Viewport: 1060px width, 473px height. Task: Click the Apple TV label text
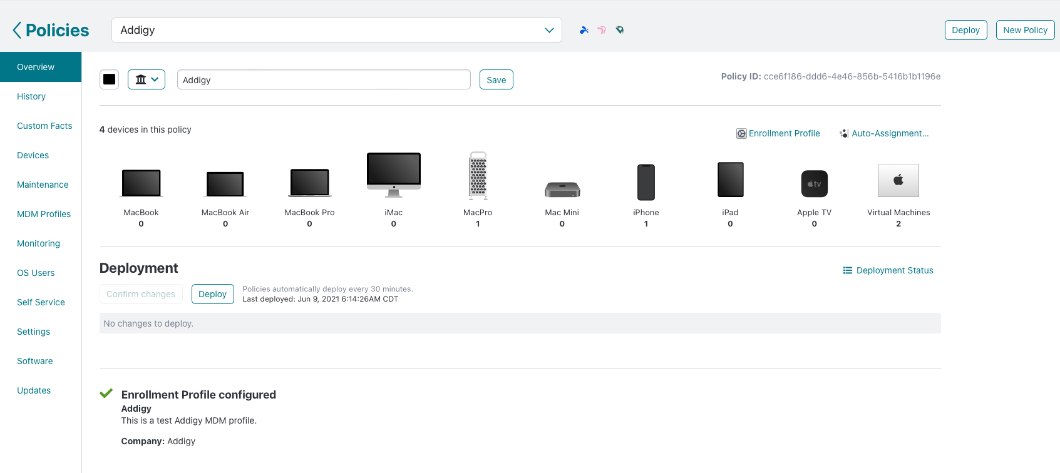tap(814, 213)
